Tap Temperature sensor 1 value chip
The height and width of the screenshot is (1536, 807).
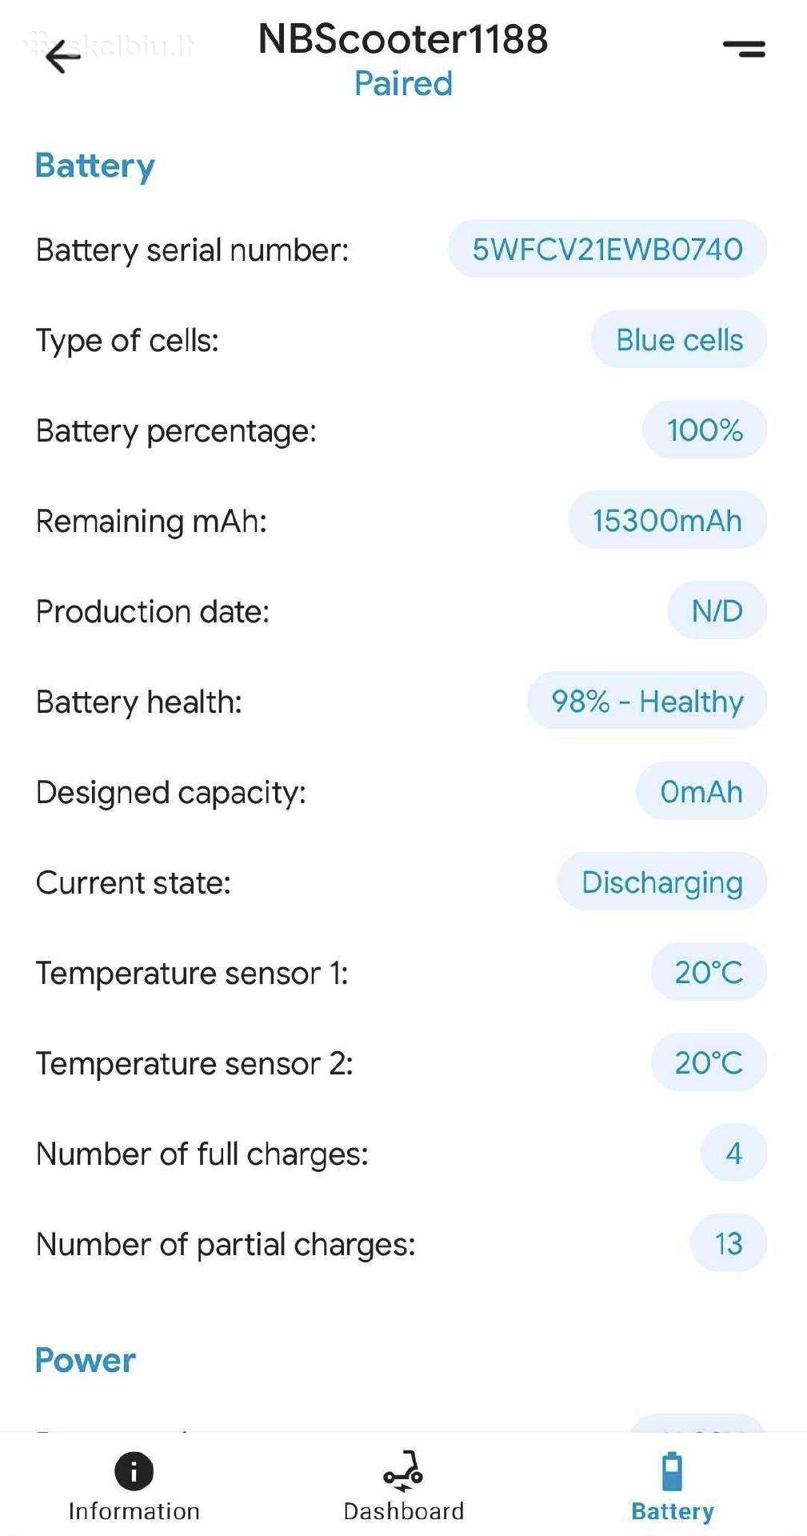tap(709, 972)
